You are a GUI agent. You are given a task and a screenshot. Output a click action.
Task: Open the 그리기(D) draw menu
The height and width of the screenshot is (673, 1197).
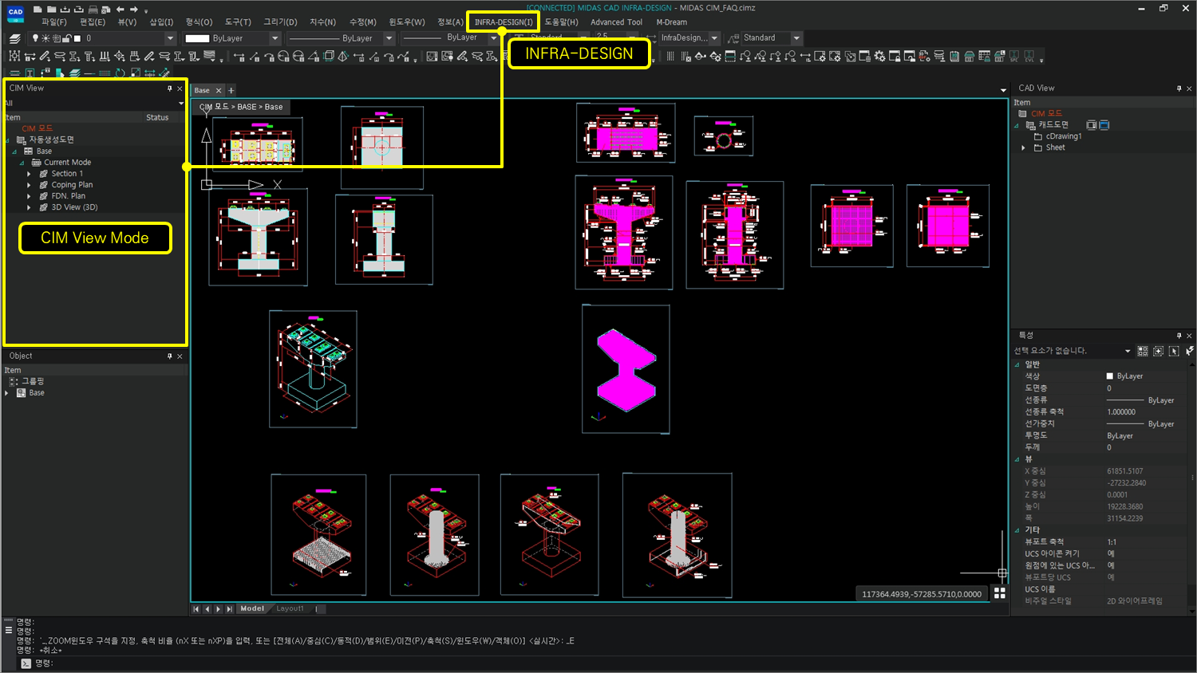[280, 22]
